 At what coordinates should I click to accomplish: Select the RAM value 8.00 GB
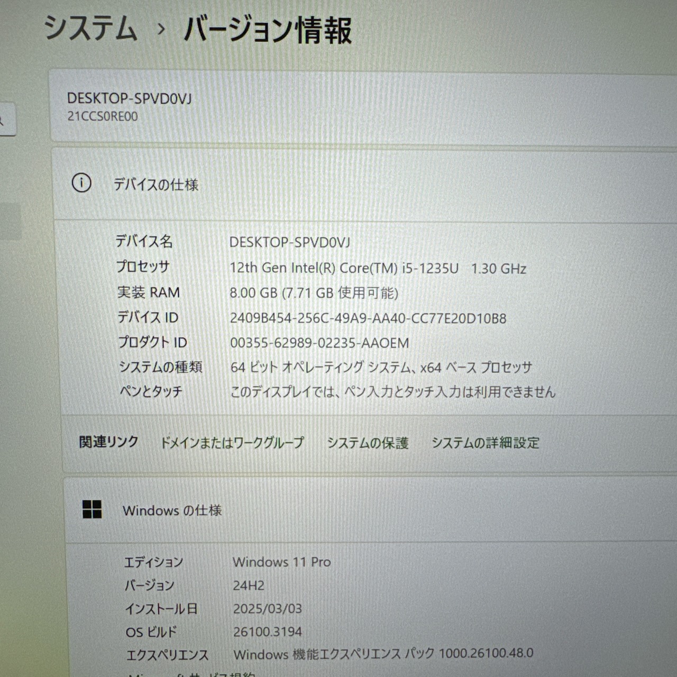[x=314, y=293]
